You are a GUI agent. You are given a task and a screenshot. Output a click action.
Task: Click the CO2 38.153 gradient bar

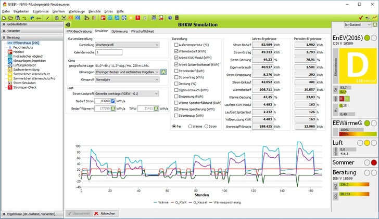pos(354,194)
